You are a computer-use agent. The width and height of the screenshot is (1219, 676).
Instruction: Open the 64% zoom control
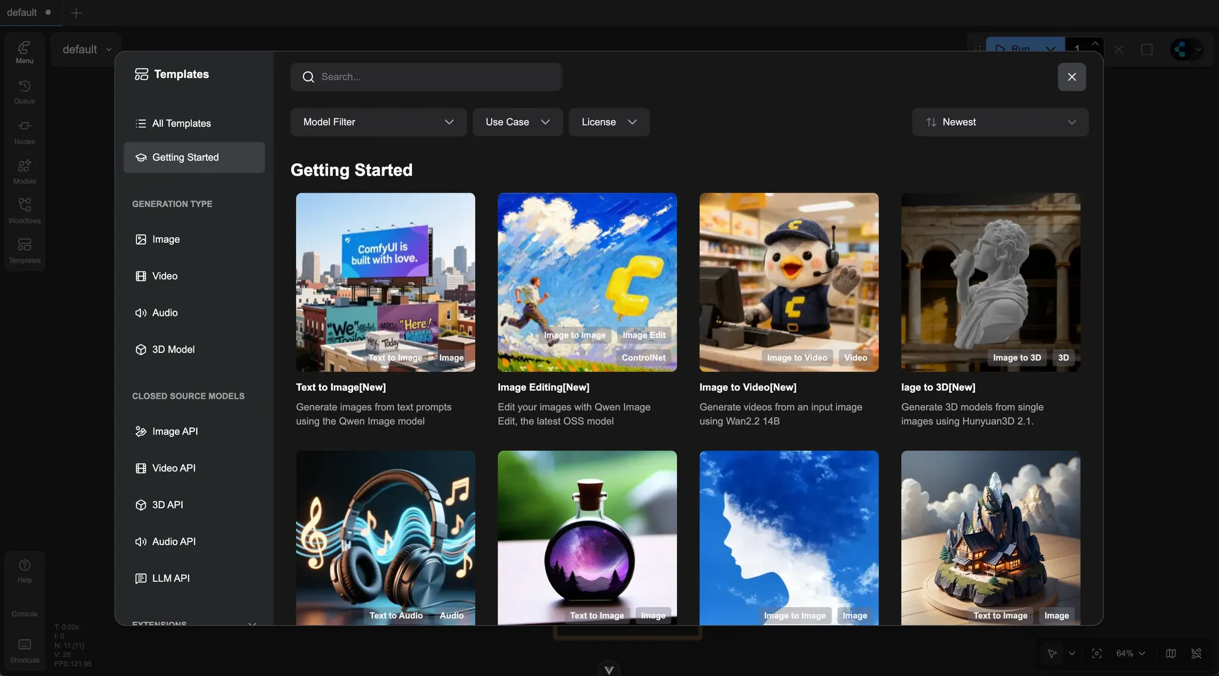coord(1126,653)
